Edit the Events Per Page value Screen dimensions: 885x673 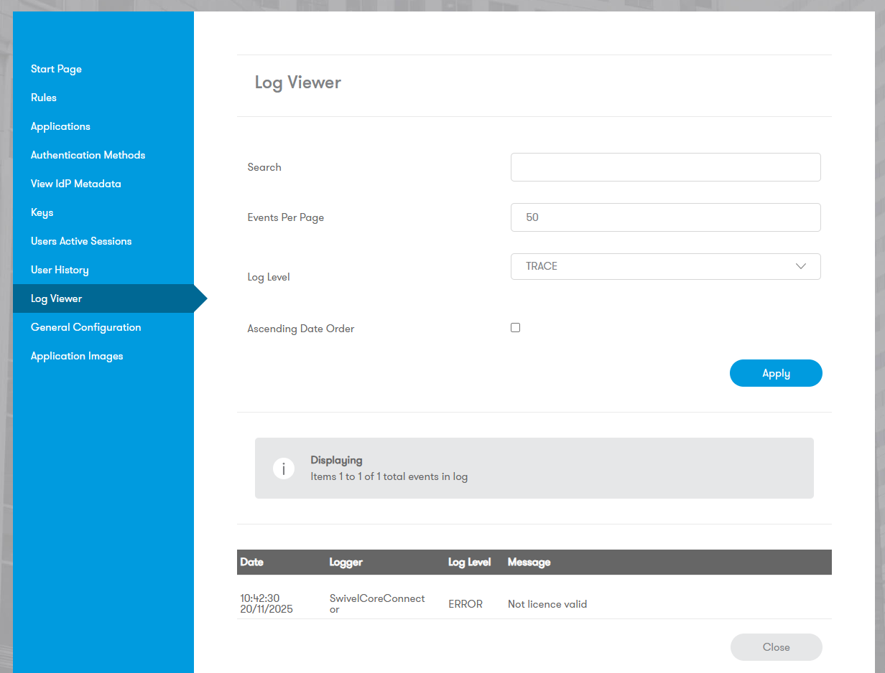tap(665, 217)
